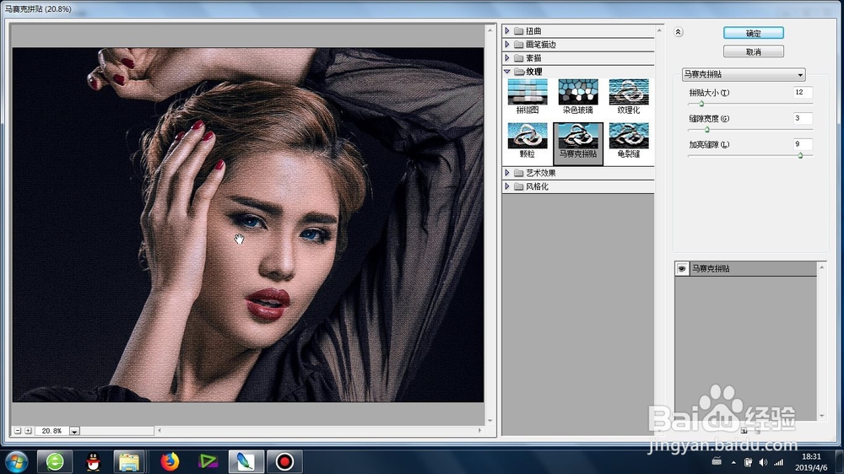Click the power plug tray icon
The height and width of the screenshot is (474, 844).
point(748,462)
